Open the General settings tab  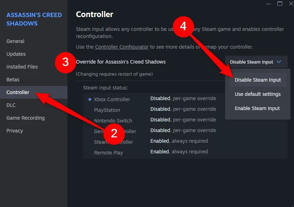pos(15,41)
